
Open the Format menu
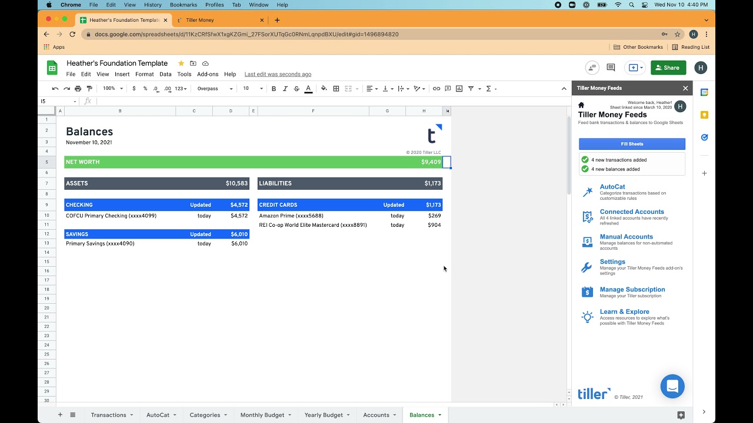(144, 74)
